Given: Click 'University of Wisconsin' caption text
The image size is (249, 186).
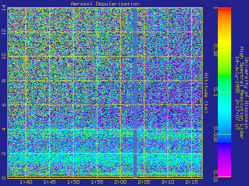Looking at the screenshot, I should tap(246, 93).
